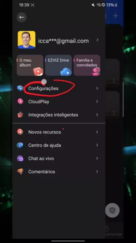Image resolution: width=136 pixels, height=243 pixels.
Task: Tap the profile photo thumbnail
Action: 27,40
